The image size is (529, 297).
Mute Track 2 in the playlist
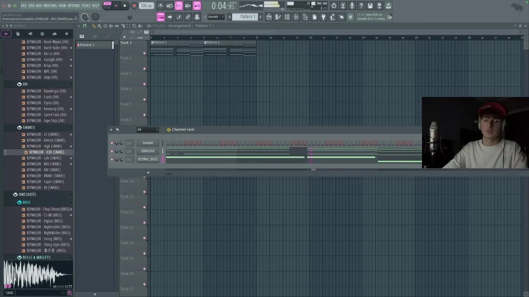pyautogui.click(x=144, y=68)
